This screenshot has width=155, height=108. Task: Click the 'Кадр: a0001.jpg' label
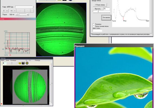8,7
